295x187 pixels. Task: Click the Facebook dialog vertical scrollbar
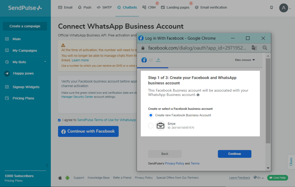click(x=268, y=101)
